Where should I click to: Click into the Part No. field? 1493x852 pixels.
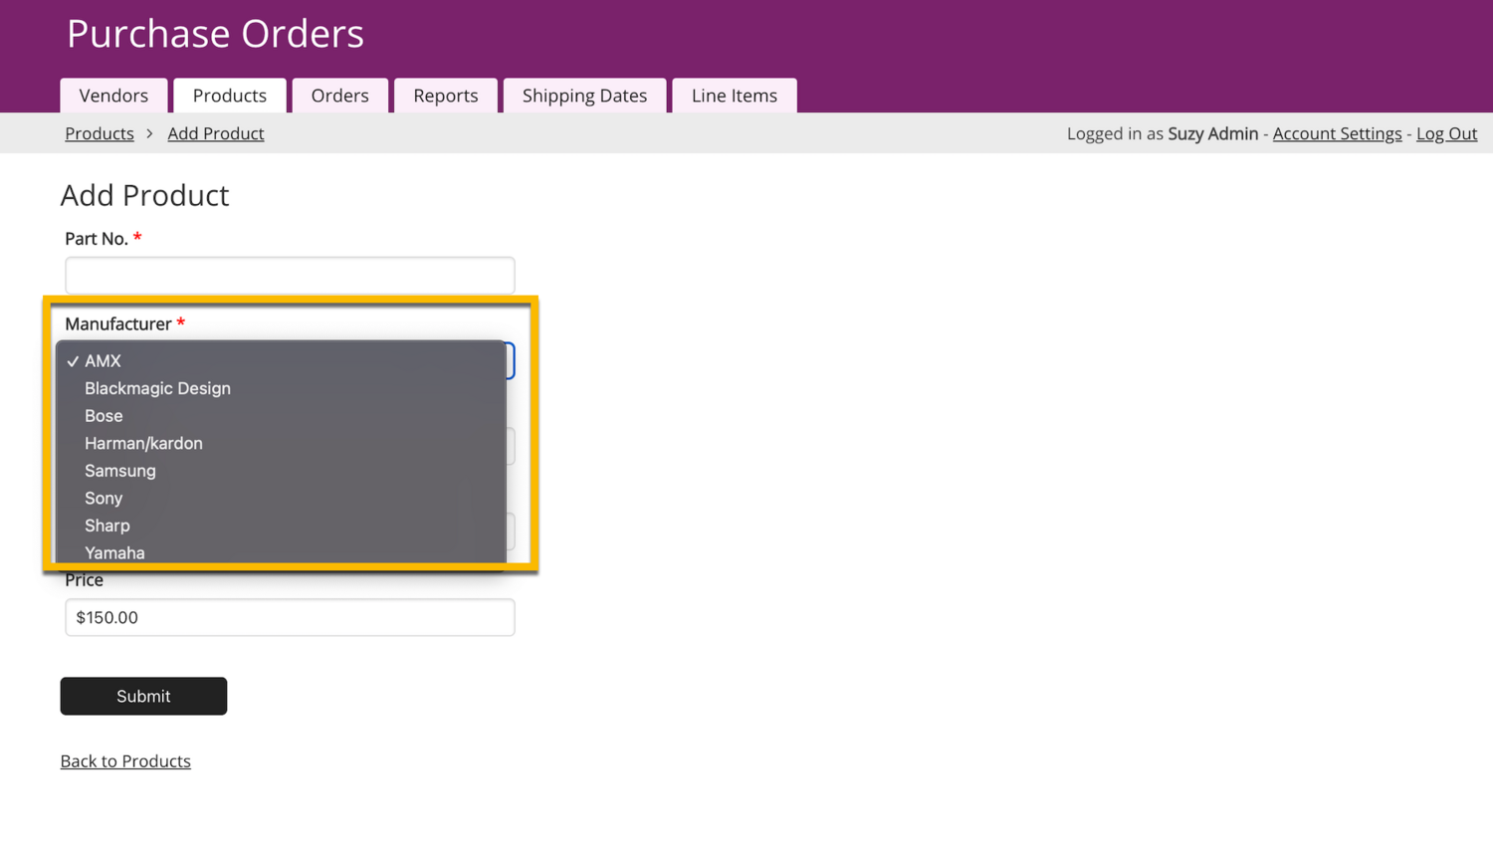pos(290,276)
